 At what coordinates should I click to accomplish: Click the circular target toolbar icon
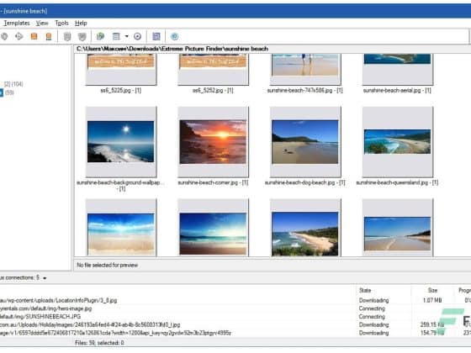point(138,37)
